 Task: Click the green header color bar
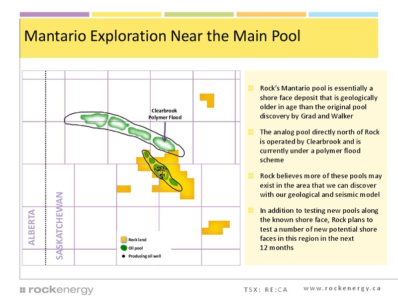tap(199, 14)
